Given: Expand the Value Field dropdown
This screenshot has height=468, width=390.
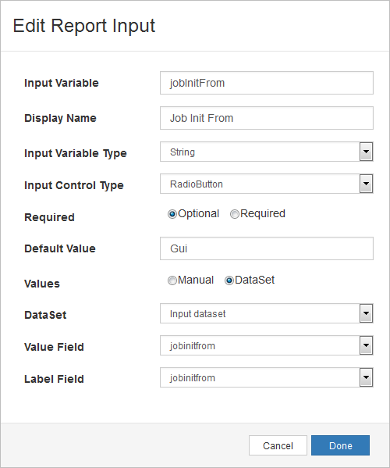Looking at the screenshot, I should coord(266,345).
